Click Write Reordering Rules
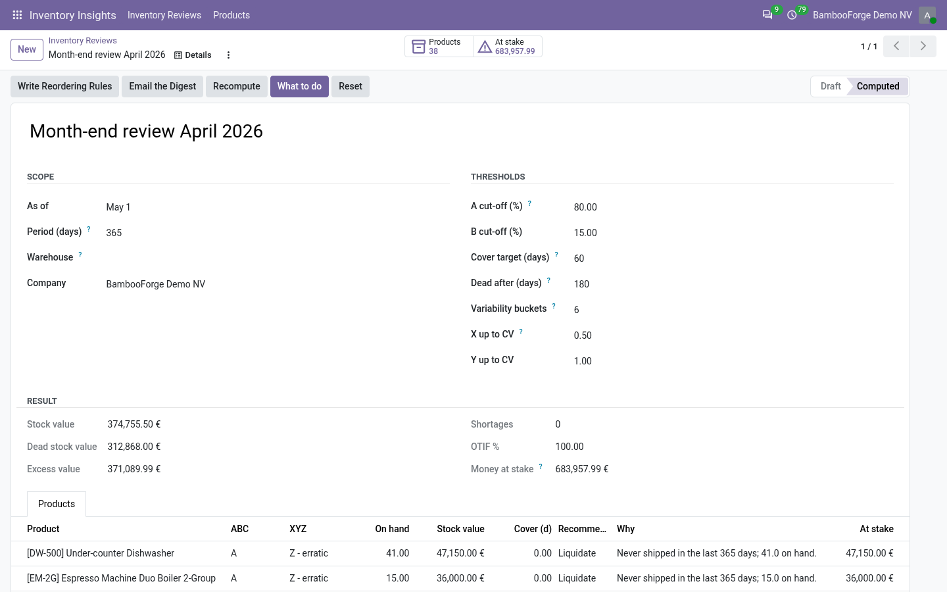 click(x=65, y=86)
